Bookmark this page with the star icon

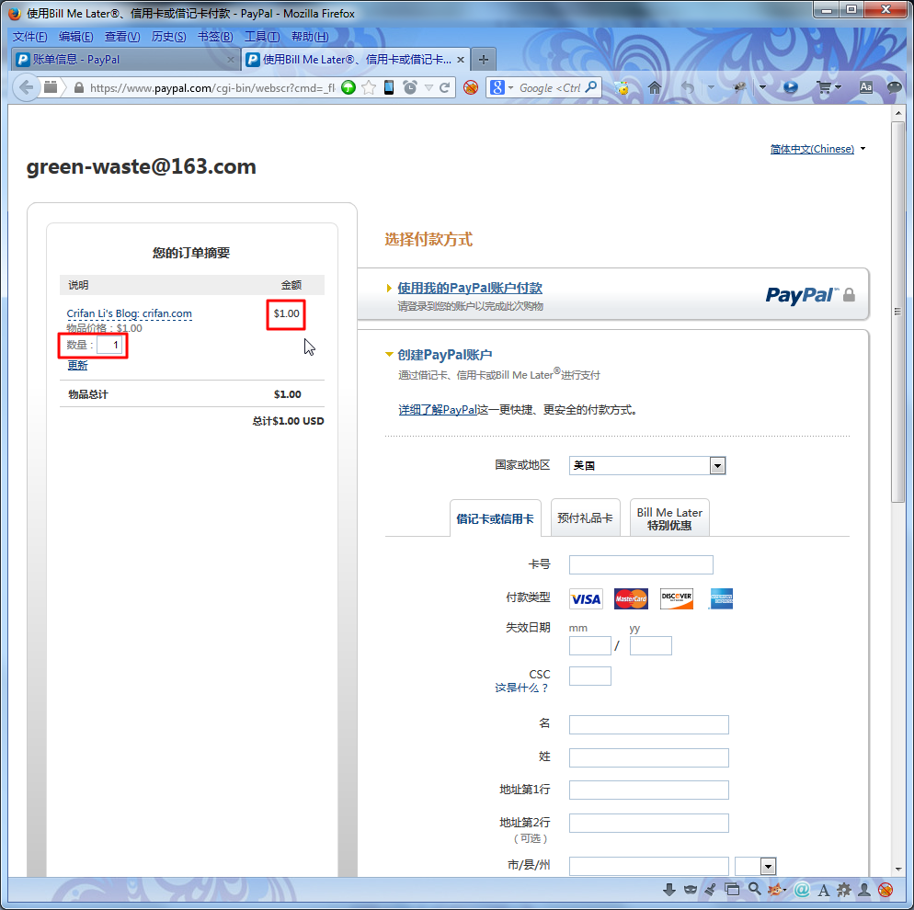(369, 88)
